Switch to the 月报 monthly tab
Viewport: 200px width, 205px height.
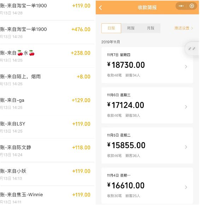click(151, 28)
